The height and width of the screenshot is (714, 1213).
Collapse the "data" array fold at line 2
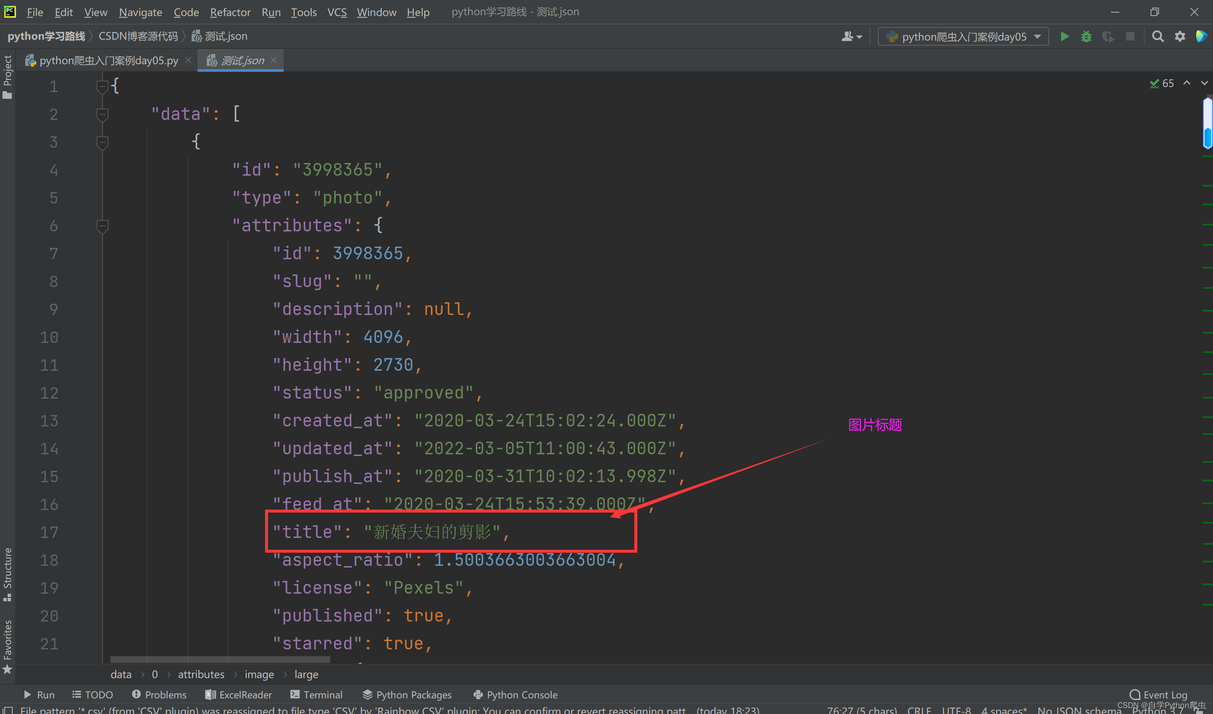[102, 114]
